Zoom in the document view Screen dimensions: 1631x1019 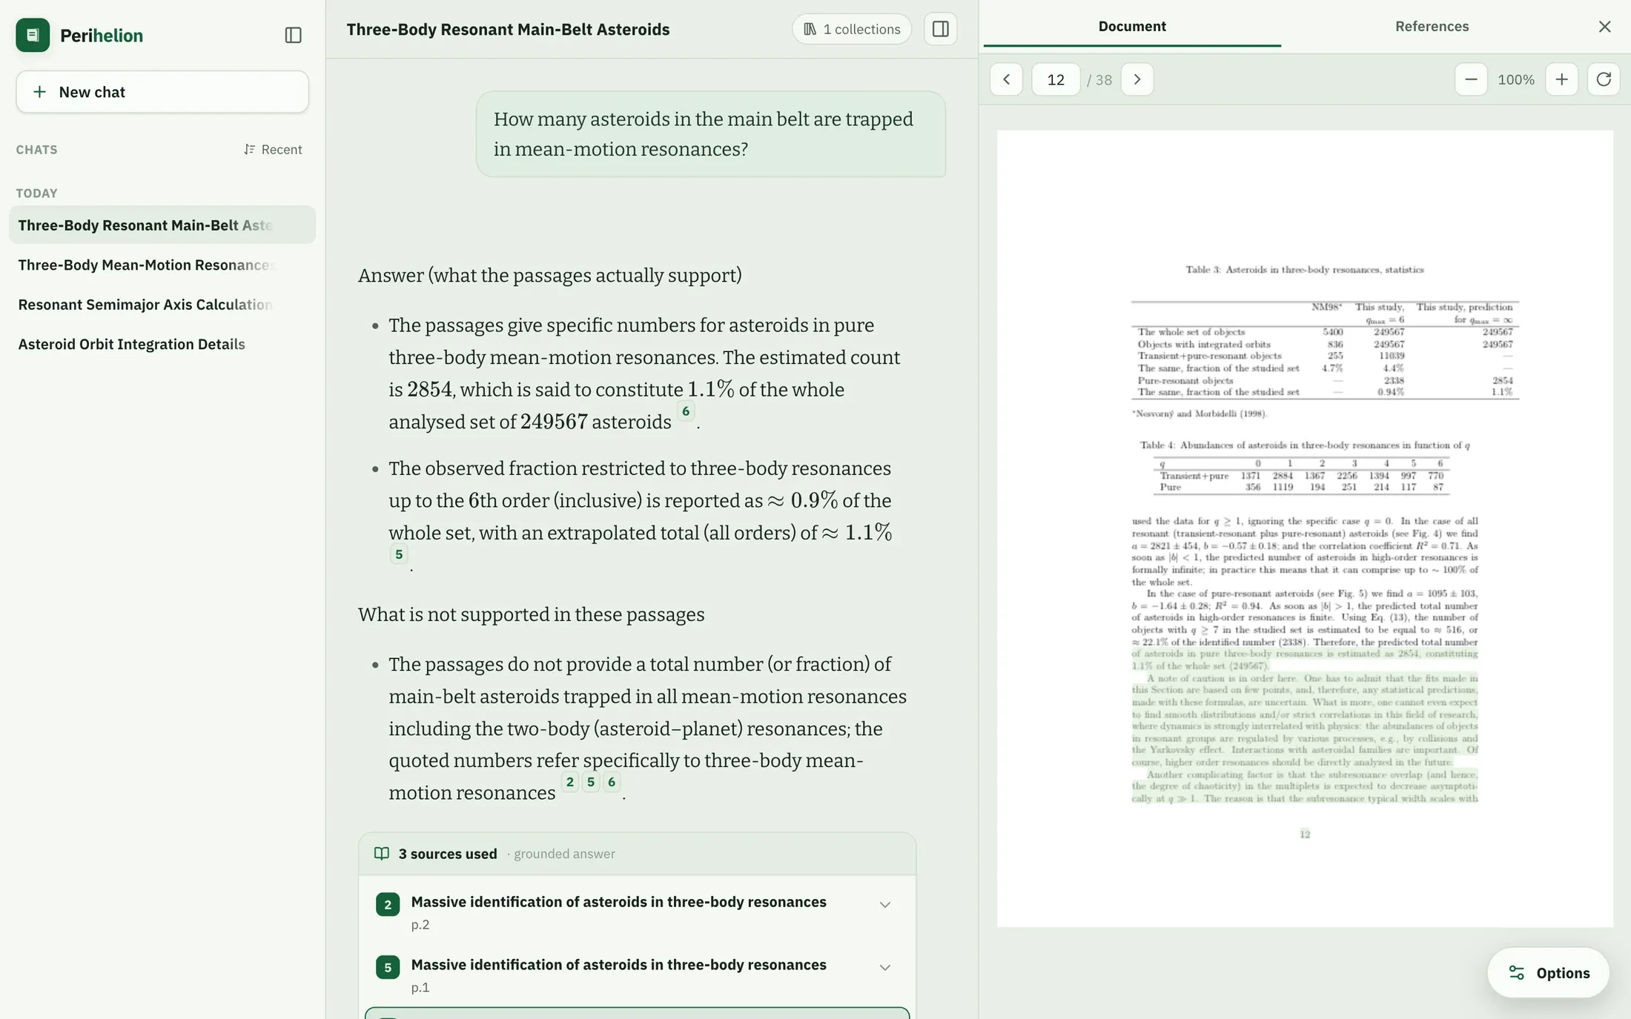(1561, 79)
